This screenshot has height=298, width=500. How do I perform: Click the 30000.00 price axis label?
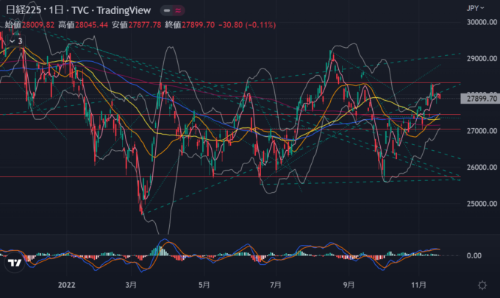479,22
